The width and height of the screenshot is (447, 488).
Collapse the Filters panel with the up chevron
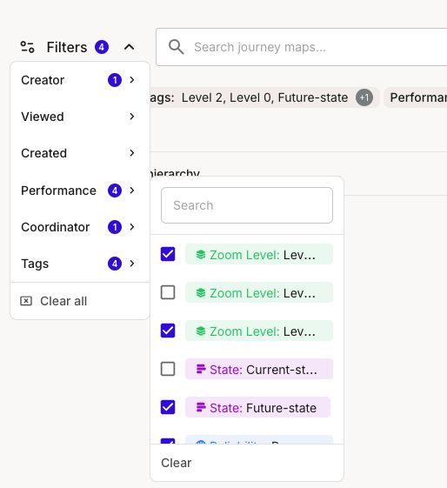[129, 47]
